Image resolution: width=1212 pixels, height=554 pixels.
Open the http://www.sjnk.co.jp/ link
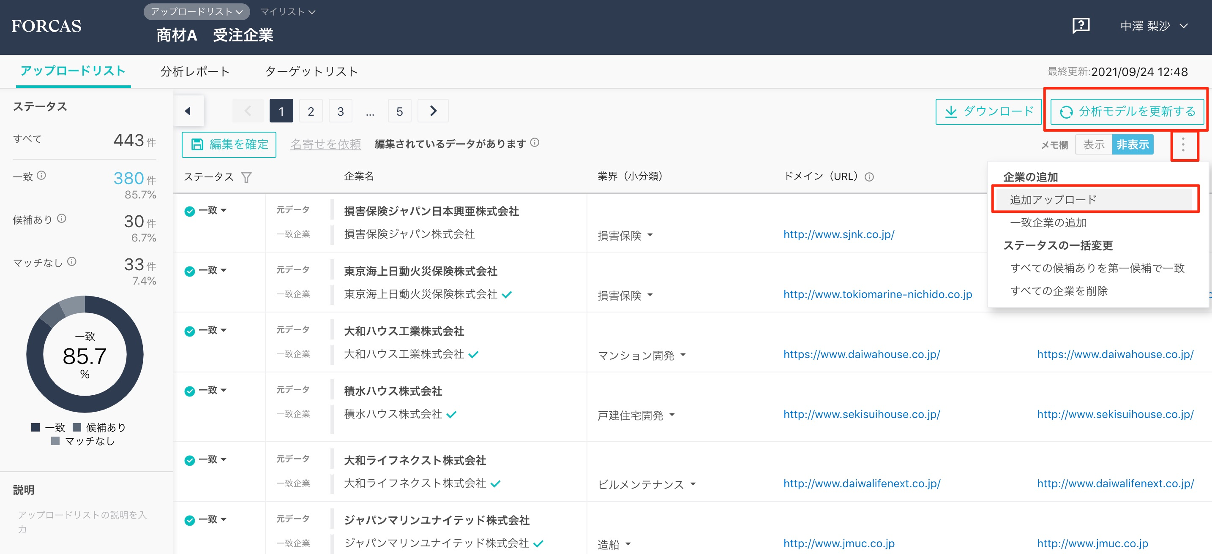(x=838, y=234)
